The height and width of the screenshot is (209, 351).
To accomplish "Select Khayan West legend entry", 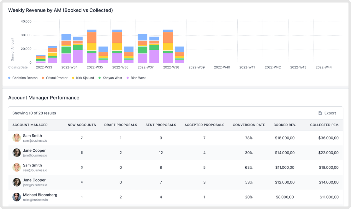I will [110, 78].
